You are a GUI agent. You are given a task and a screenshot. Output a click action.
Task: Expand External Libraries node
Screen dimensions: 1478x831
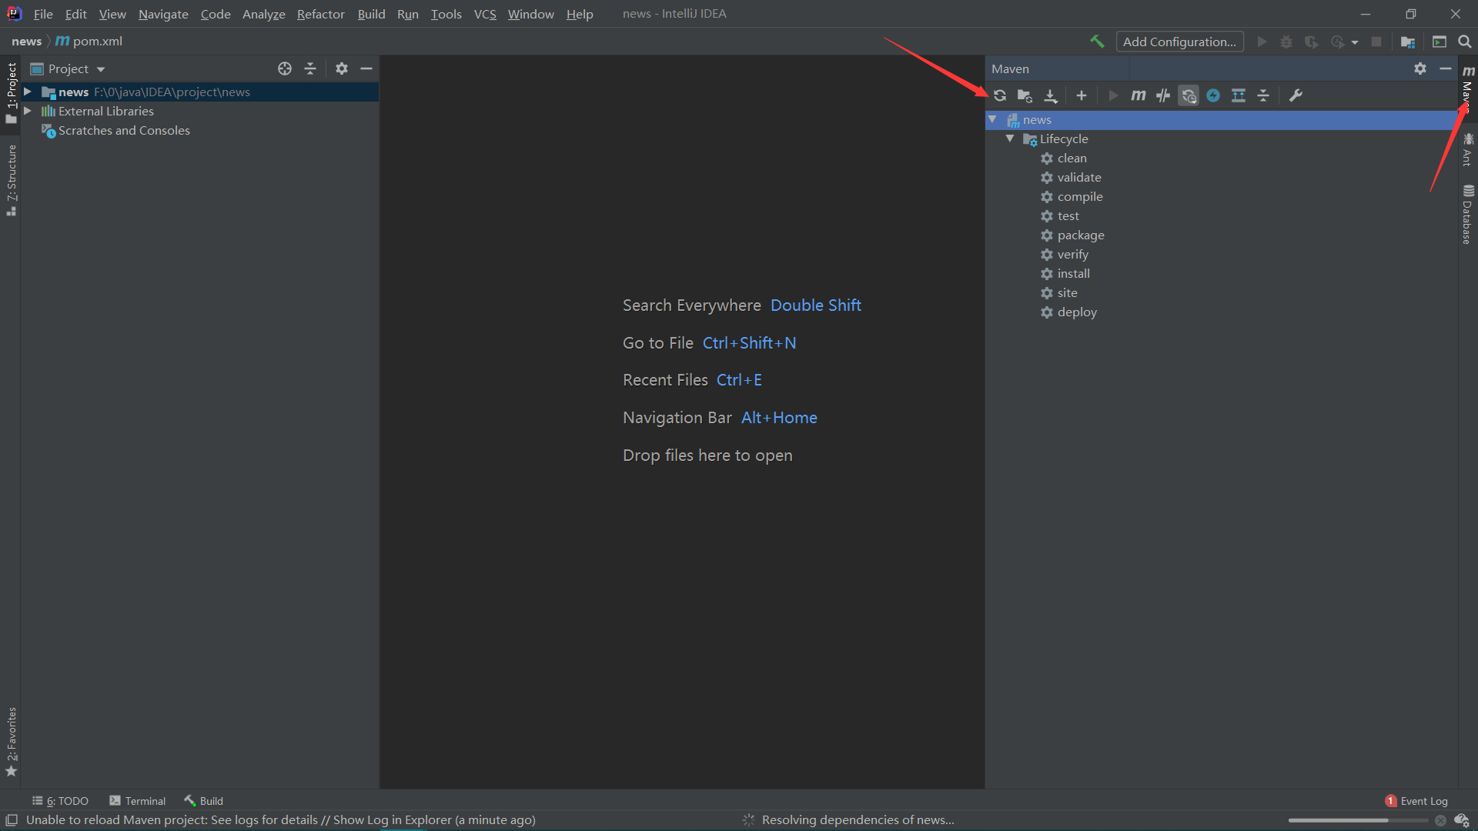[x=28, y=111]
